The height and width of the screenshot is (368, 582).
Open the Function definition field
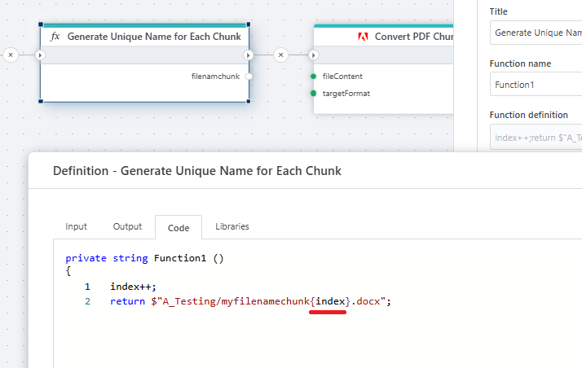click(x=535, y=137)
